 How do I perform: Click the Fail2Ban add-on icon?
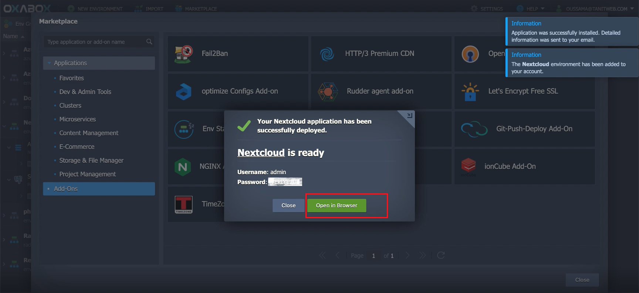click(x=183, y=54)
